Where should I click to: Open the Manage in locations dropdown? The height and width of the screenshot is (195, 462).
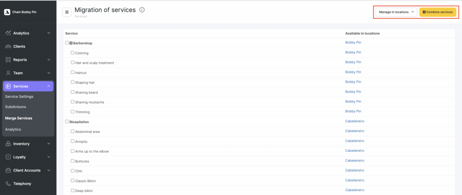(x=396, y=12)
